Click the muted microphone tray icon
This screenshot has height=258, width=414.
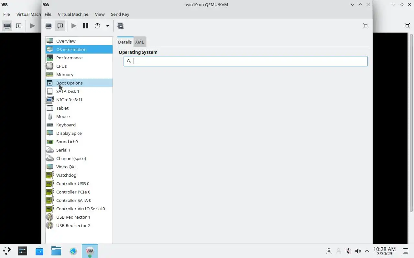click(348, 251)
